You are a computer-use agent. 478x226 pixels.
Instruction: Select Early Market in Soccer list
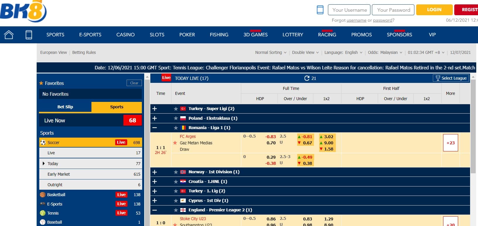click(x=91, y=174)
